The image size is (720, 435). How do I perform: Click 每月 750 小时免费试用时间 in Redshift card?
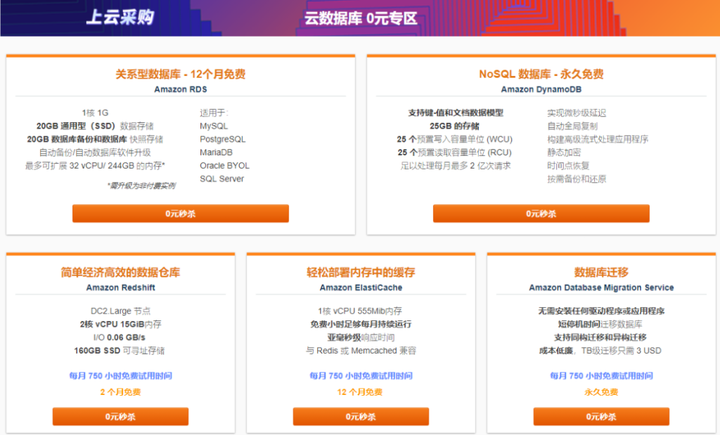120,377
